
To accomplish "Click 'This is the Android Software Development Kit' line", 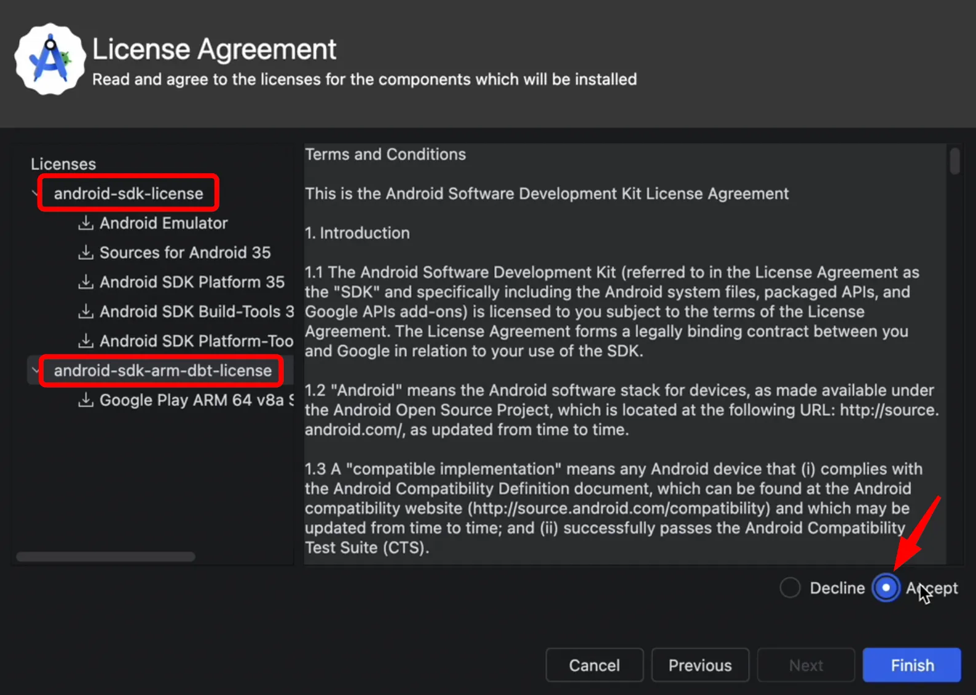I will tap(547, 194).
